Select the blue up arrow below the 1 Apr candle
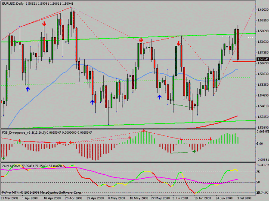Image resolution: width=269 pixels, height=201 pixels. (28, 89)
